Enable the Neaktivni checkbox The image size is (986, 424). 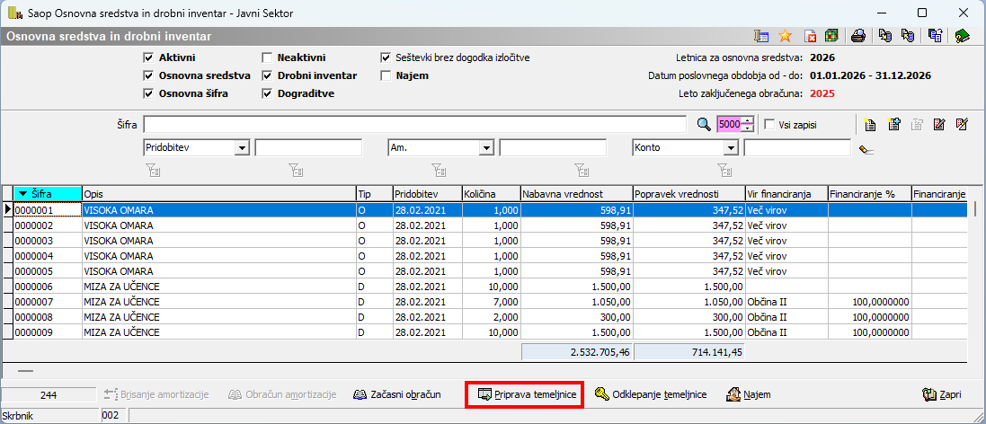[267, 57]
